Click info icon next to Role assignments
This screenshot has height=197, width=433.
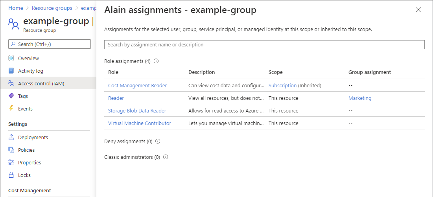coord(156,61)
